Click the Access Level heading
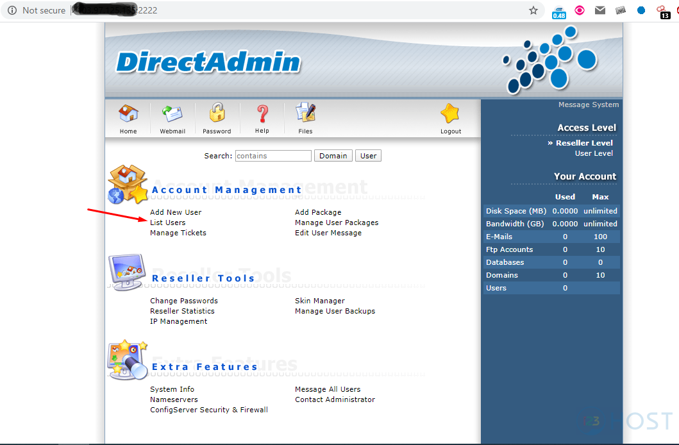Image resolution: width=679 pixels, height=445 pixels. tap(587, 128)
